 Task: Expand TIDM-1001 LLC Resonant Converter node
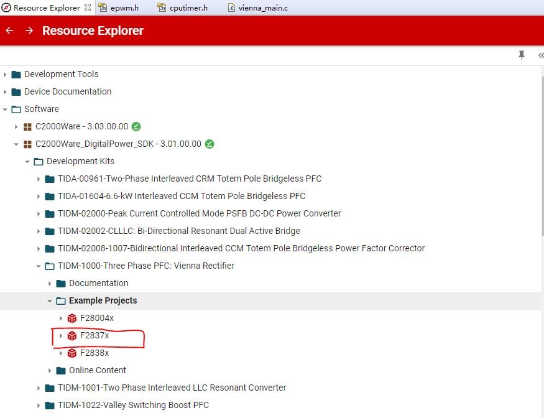(x=38, y=388)
